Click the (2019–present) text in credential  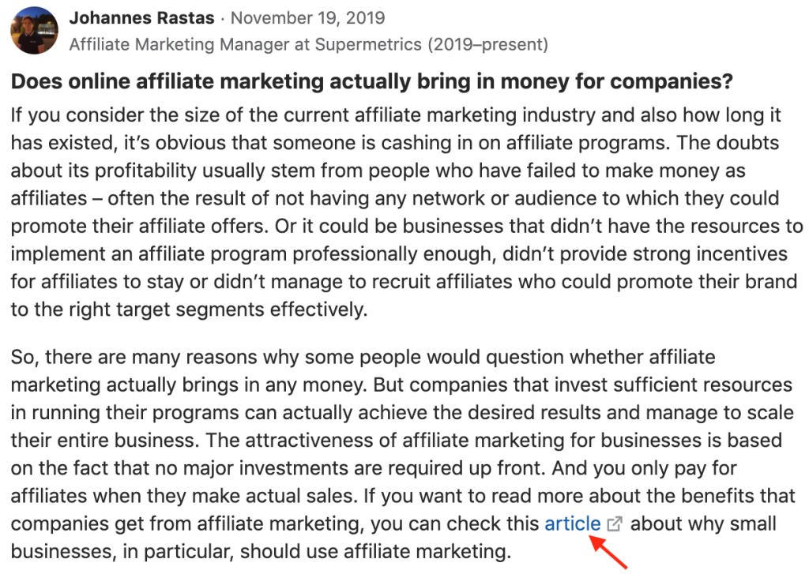487,45
